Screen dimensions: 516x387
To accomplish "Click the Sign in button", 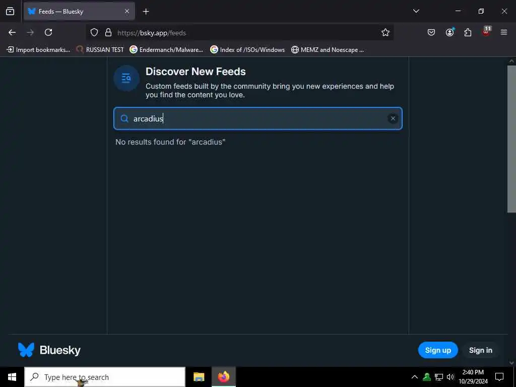I will click(x=480, y=350).
